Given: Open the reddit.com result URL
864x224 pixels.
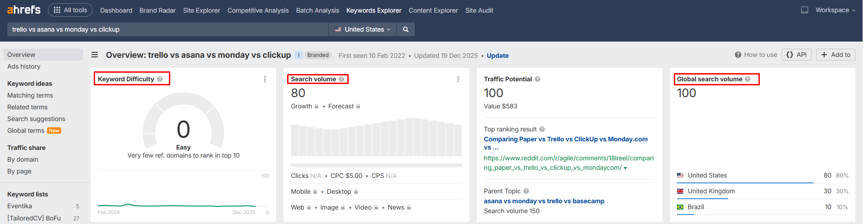Looking at the screenshot, I should tap(569, 163).
